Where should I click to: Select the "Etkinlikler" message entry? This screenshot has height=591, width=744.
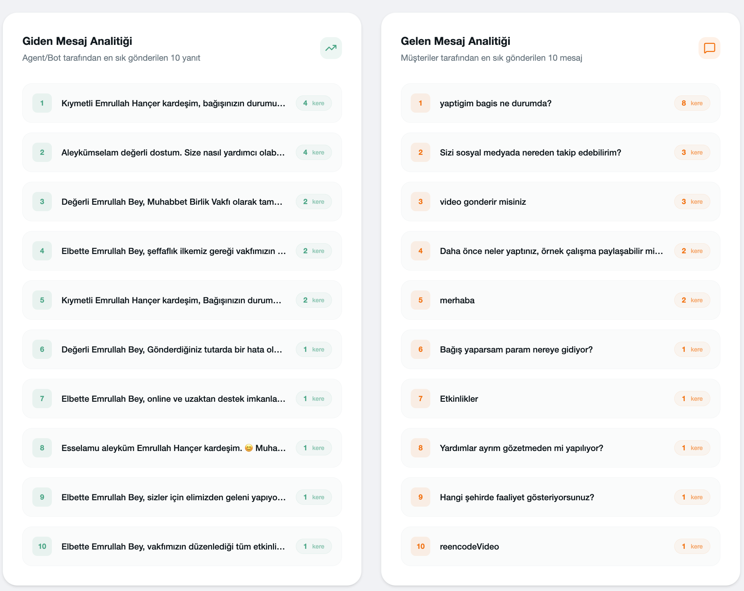click(x=459, y=399)
